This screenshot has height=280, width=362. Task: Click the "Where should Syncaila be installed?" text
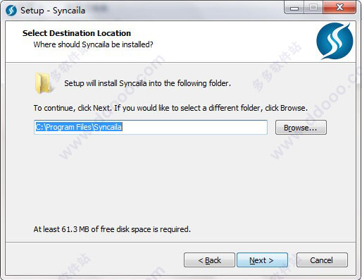point(93,44)
